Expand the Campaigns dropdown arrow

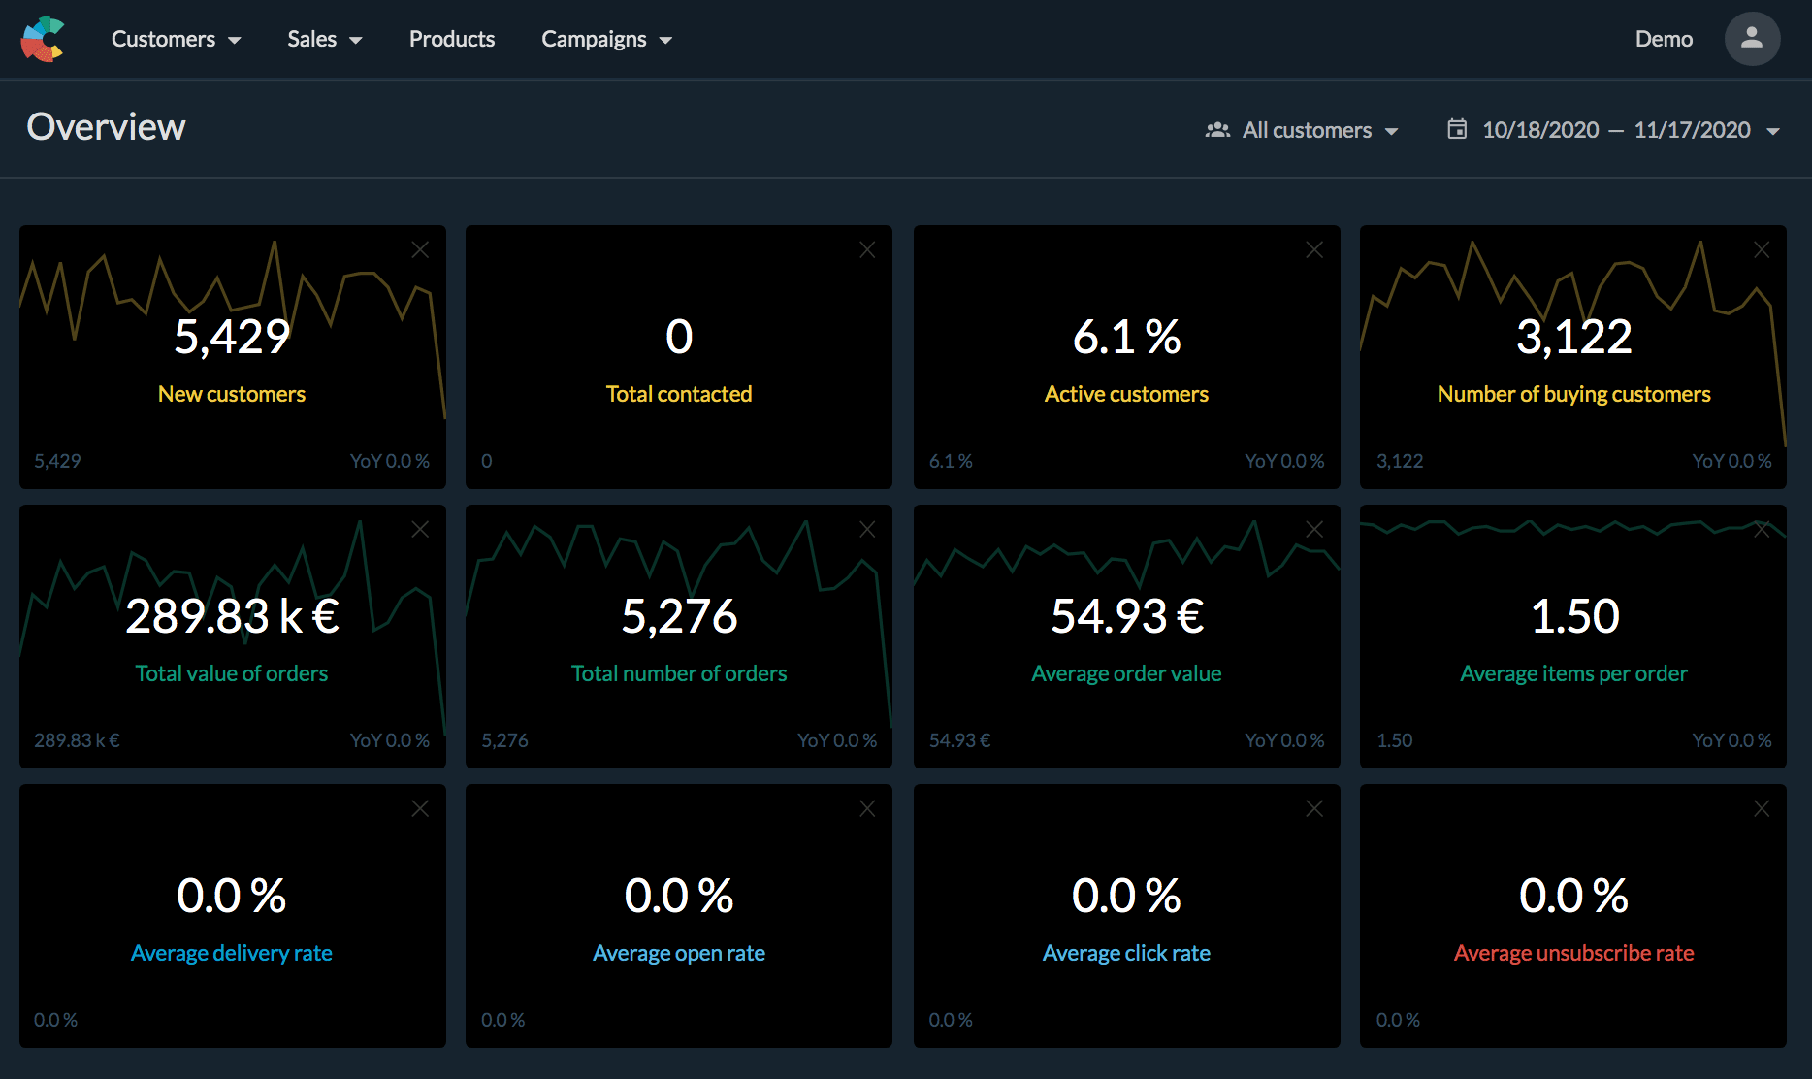click(x=665, y=41)
